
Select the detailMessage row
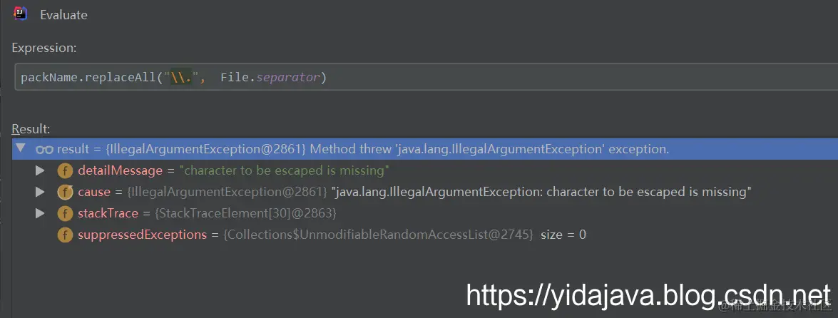click(x=425, y=170)
